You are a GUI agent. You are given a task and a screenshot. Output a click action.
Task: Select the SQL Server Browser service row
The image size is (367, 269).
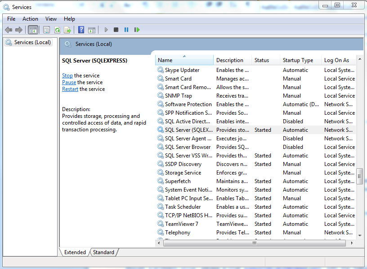pyautogui.click(x=188, y=147)
